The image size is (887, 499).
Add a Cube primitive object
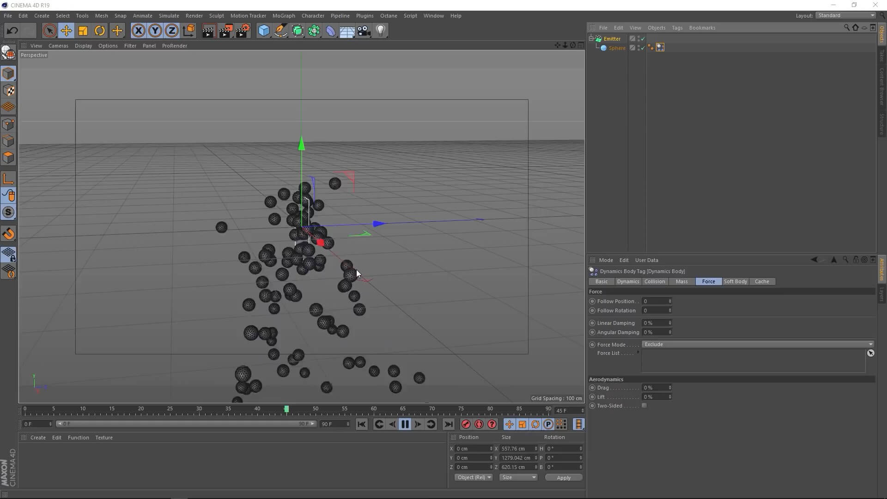click(x=264, y=31)
